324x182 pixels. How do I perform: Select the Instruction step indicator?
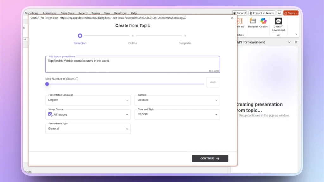coord(80,36)
